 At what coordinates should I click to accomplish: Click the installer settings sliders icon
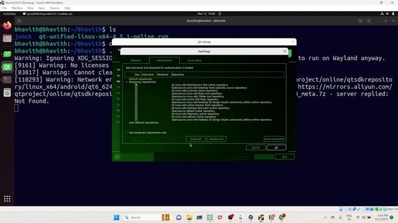click(117, 157)
